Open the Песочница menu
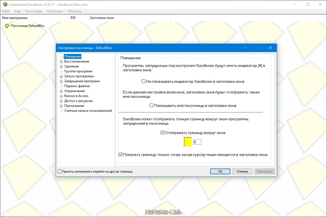Image resolution: width=327 pixels, height=217 pixels. [x=33, y=11]
